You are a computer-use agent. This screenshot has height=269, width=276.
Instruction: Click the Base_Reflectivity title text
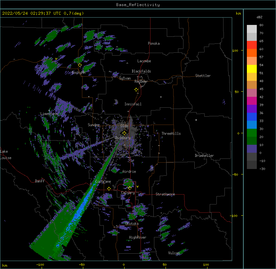pyautogui.click(x=138, y=5)
